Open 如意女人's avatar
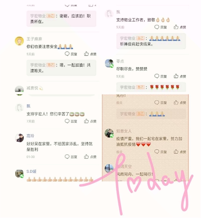The image size is (201, 218). coord(109,133)
